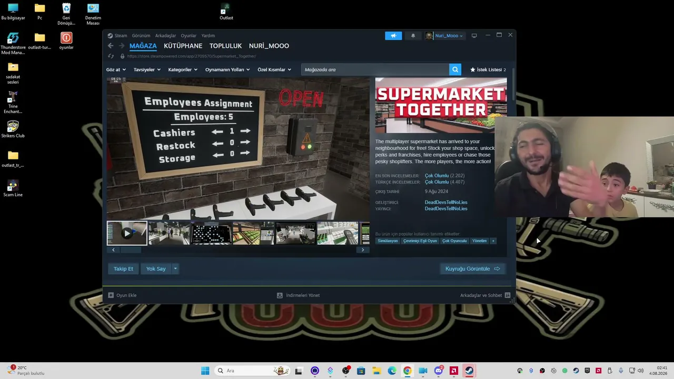Reload the store page
Screen dimensions: 674x379
tap(111, 56)
